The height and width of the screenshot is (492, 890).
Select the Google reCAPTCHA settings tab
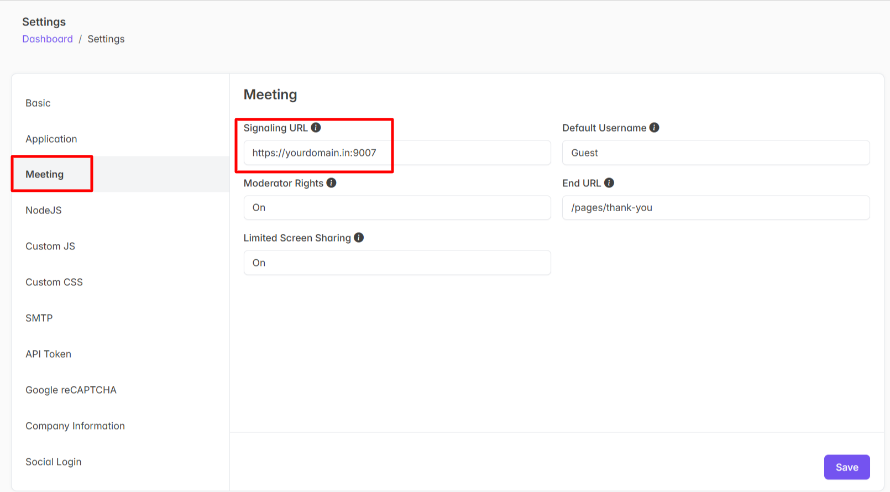[x=71, y=390]
